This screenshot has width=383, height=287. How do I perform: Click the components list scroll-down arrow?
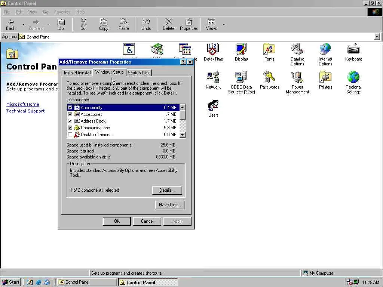pyautogui.click(x=183, y=135)
